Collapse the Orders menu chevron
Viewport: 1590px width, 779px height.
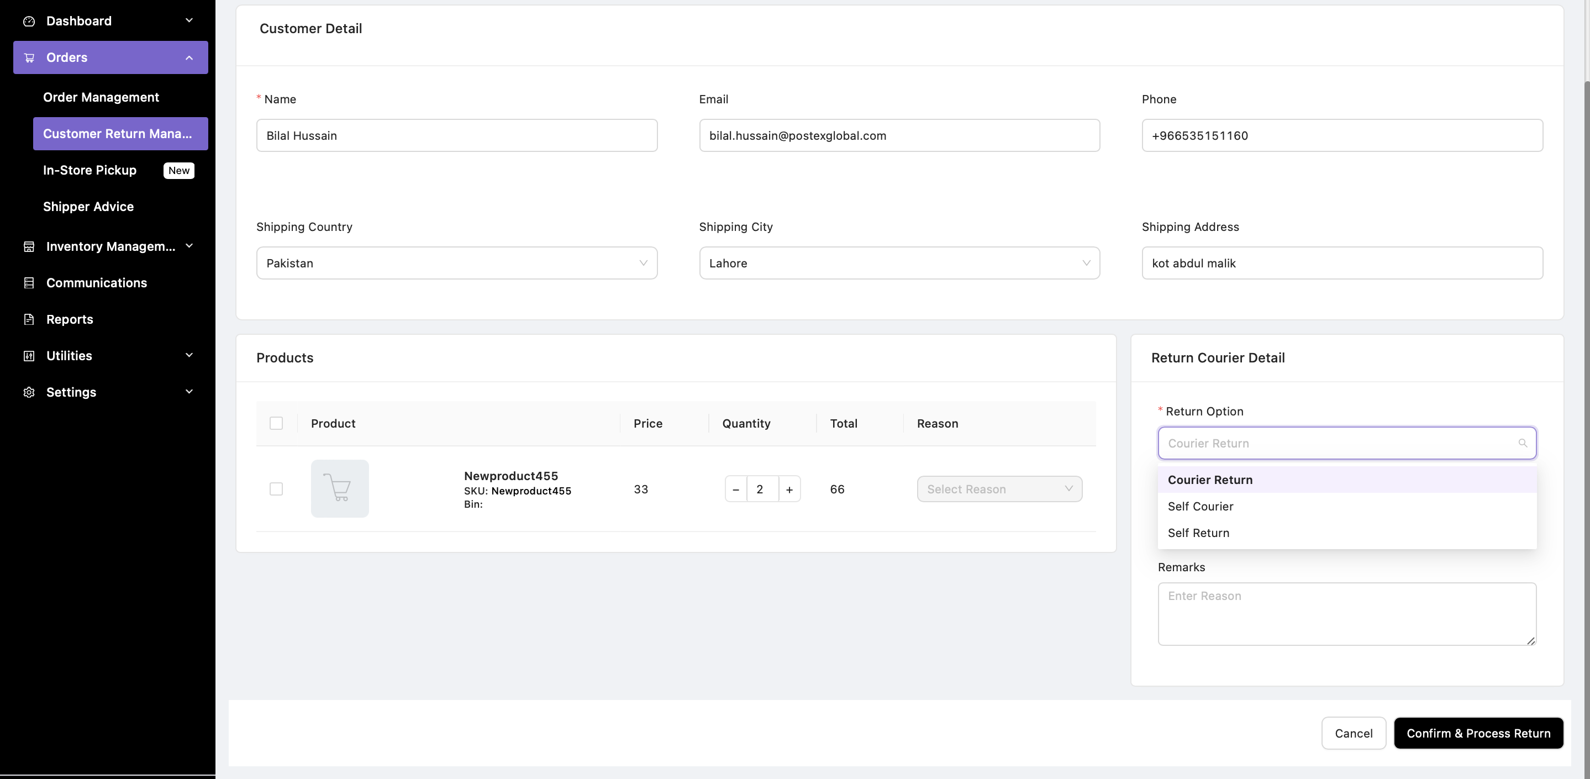[189, 57]
